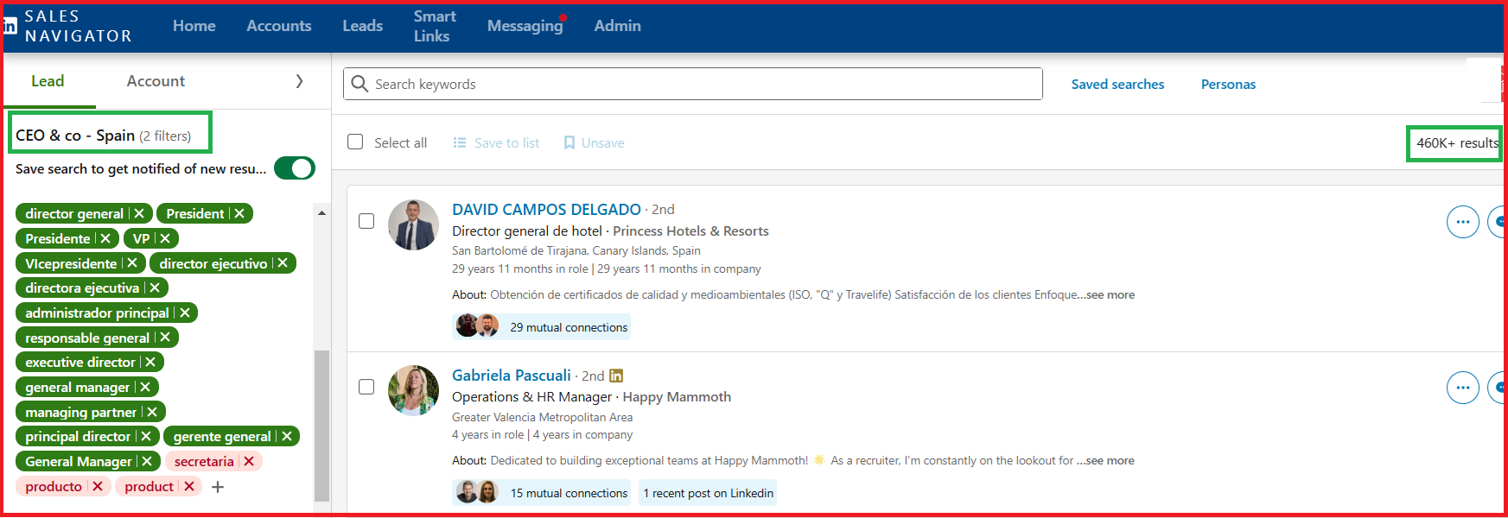Remove the 'VIcepresidente' filter chip
The height and width of the screenshot is (518, 1508).
click(x=132, y=262)
